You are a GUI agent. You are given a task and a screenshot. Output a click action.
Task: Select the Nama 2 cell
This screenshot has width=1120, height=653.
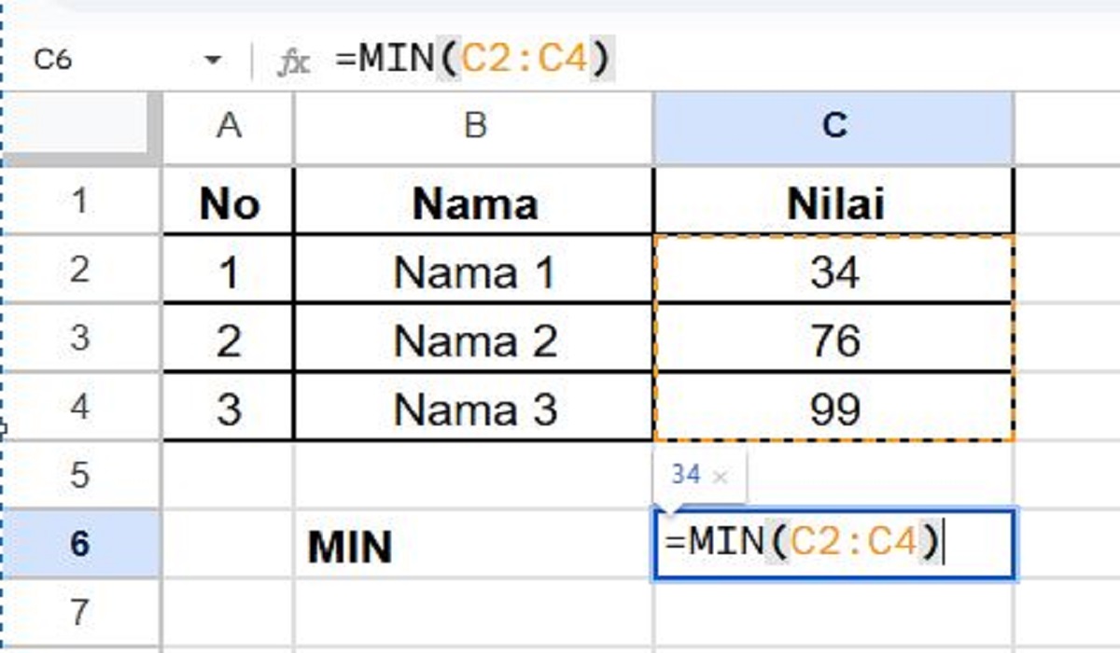476,340
